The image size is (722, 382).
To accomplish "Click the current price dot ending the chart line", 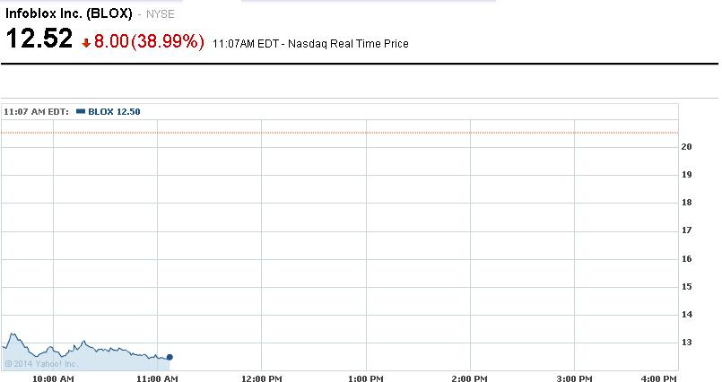I will coord(170,357).
